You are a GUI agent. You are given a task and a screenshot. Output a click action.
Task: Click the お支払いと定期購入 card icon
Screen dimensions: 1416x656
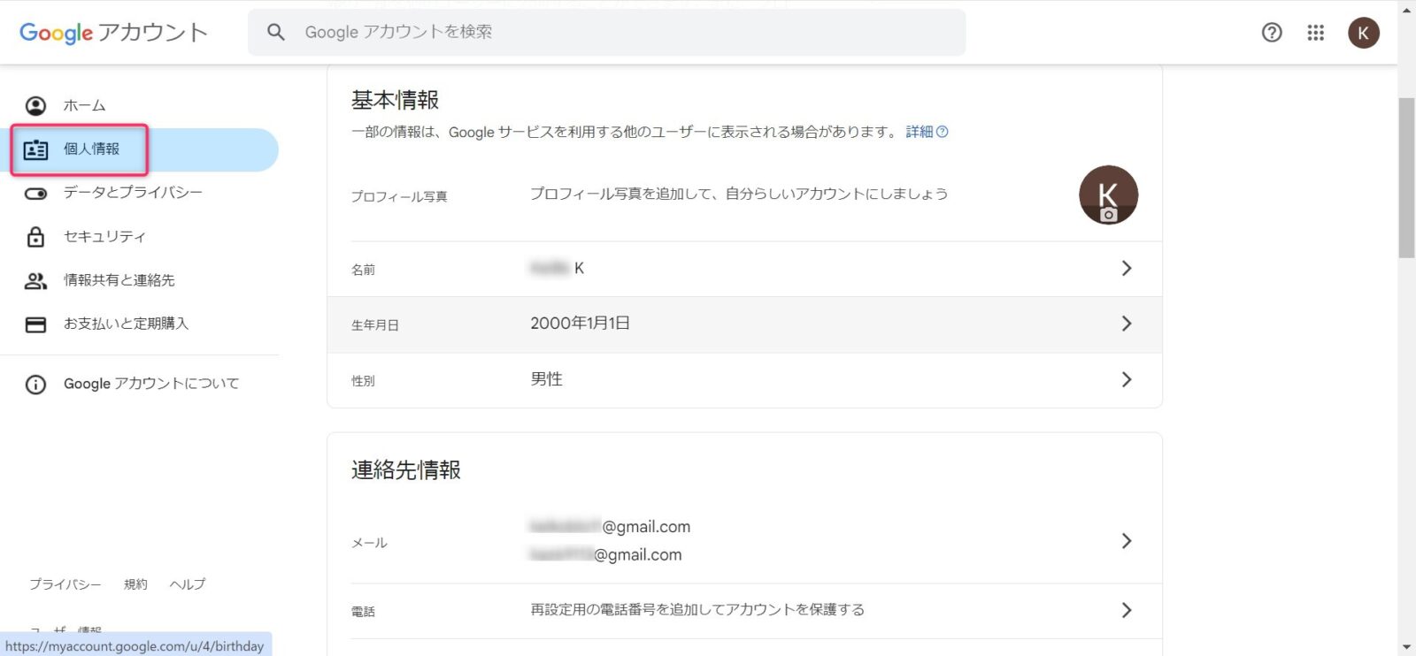click(35, 324)
